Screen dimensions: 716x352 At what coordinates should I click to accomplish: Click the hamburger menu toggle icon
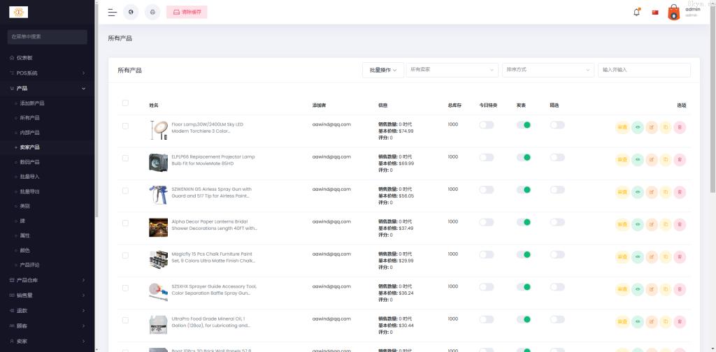[x=112, y=12]
